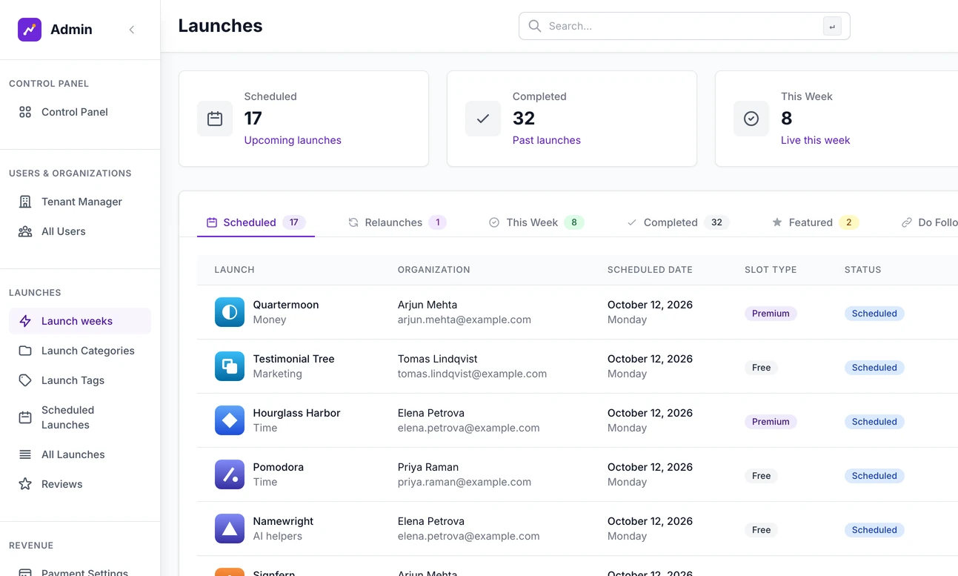Click the ORGANIZATION column header
This screenshot has width=958, height=576.
pos(434,270)
